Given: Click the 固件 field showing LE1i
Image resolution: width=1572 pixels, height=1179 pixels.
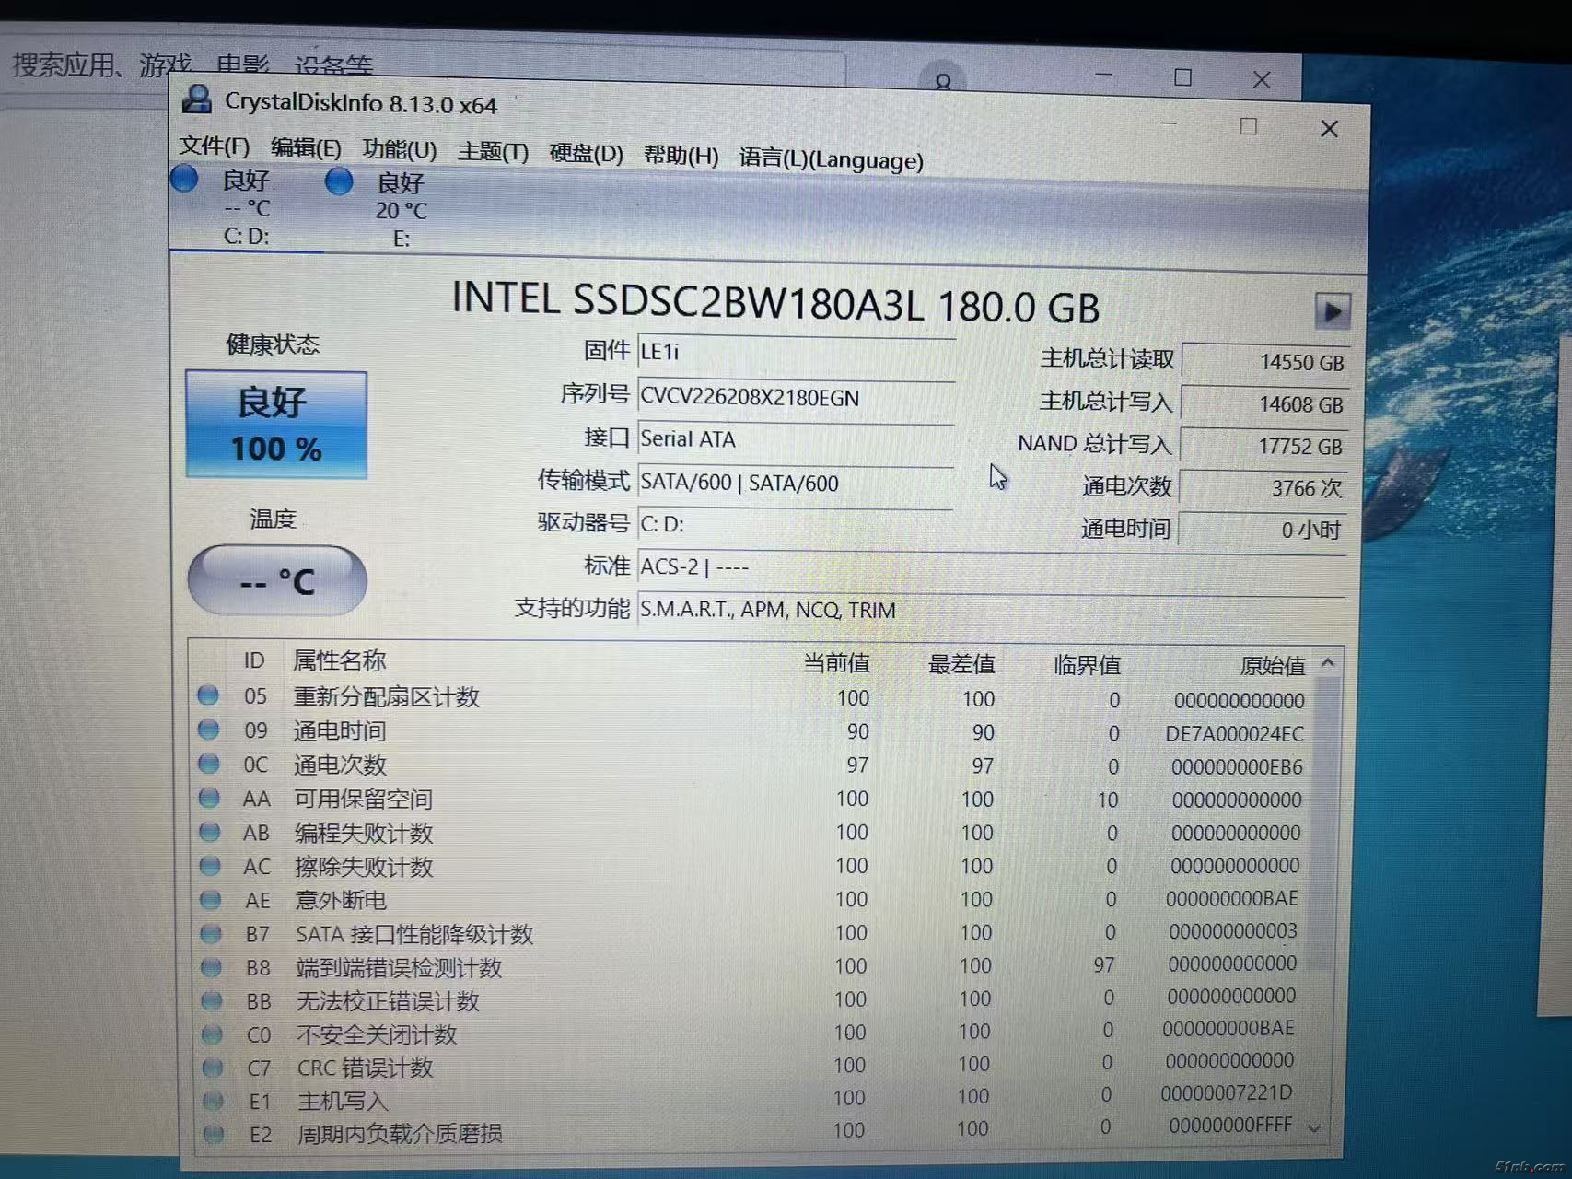Looking at the screenshot, I should [x=796, y=352].
